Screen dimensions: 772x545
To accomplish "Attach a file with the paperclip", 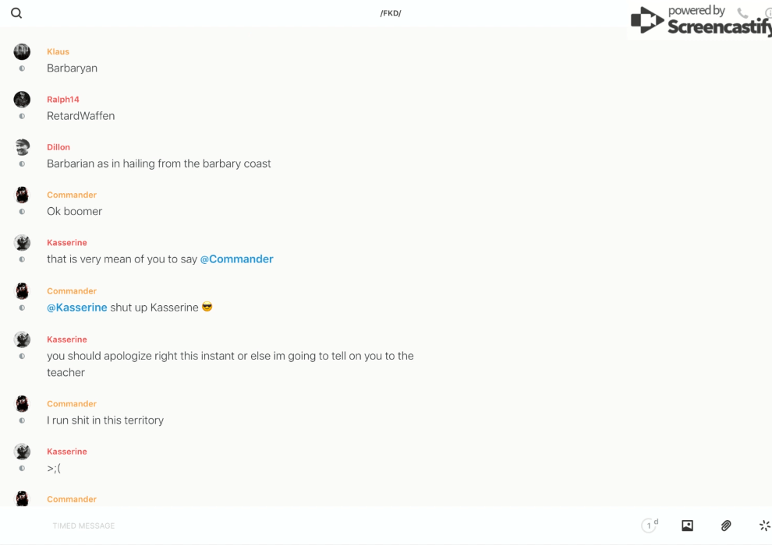I will pos(726,526).
